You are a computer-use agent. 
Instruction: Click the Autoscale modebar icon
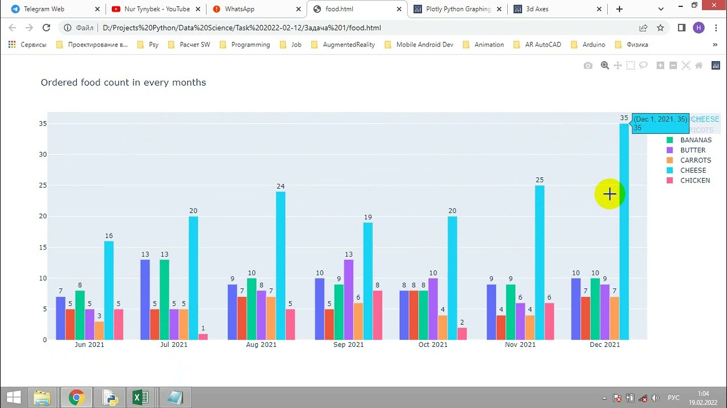coord(686,66)
